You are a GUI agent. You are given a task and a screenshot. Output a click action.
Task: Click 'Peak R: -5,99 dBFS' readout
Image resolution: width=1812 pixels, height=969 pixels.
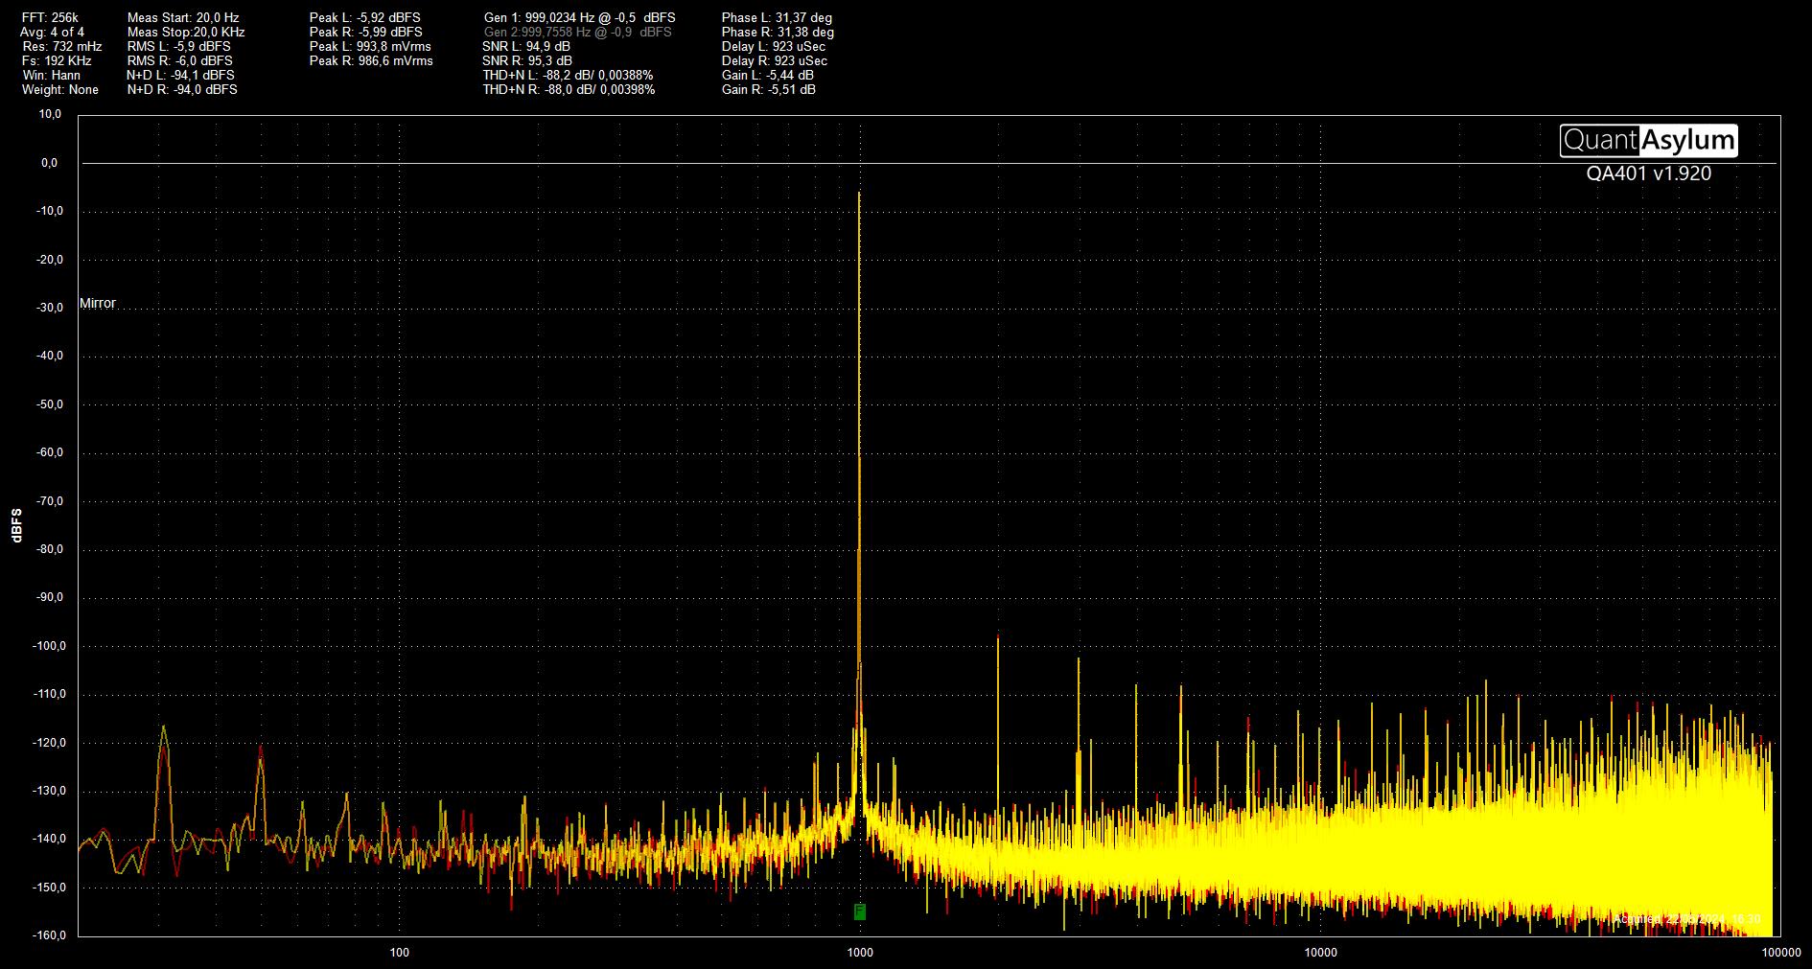[366, 32]
